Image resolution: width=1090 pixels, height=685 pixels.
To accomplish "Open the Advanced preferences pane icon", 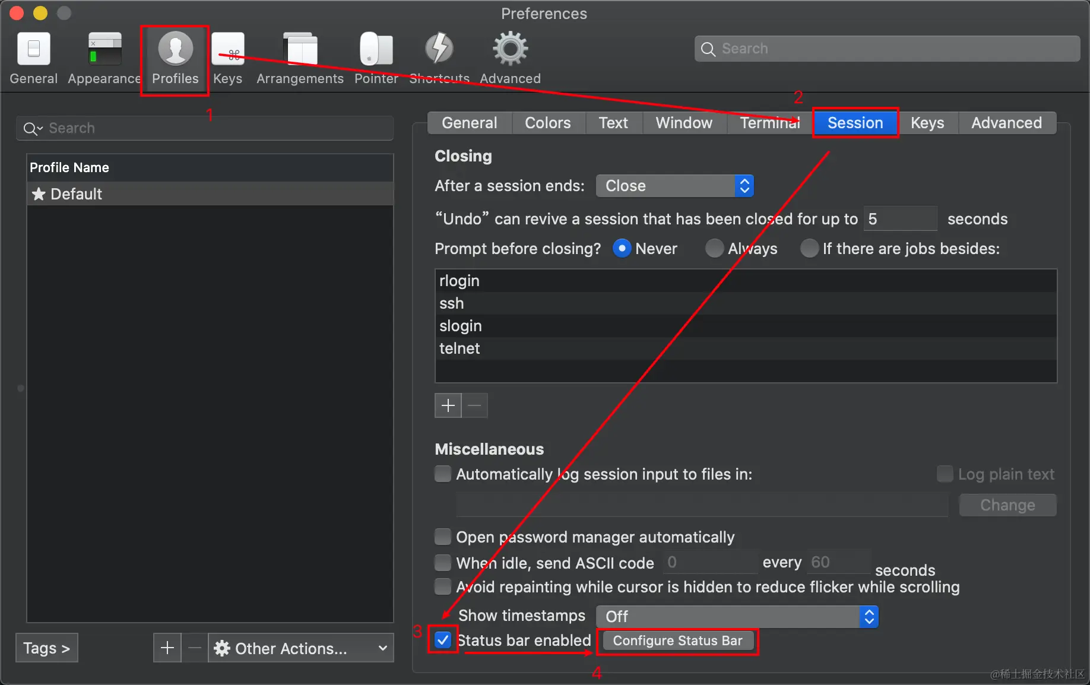I will pos(510,49).
